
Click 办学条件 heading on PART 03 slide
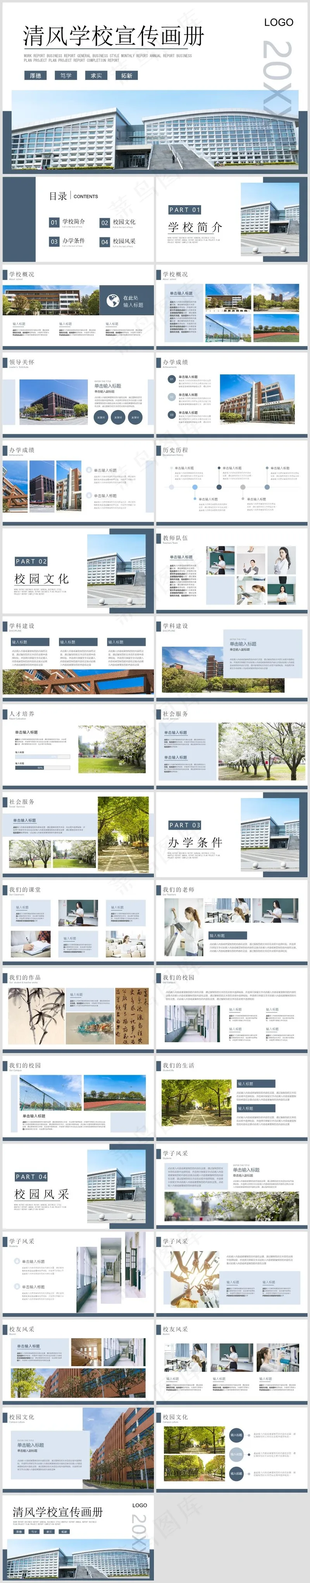195,843
